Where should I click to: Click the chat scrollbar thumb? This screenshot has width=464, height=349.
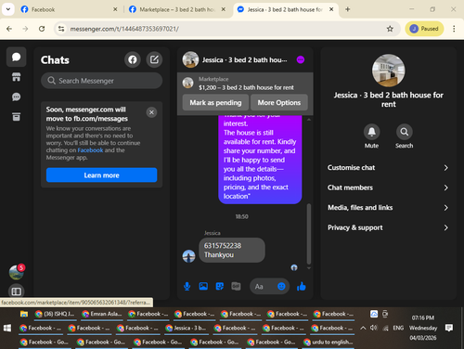(308, 234)
